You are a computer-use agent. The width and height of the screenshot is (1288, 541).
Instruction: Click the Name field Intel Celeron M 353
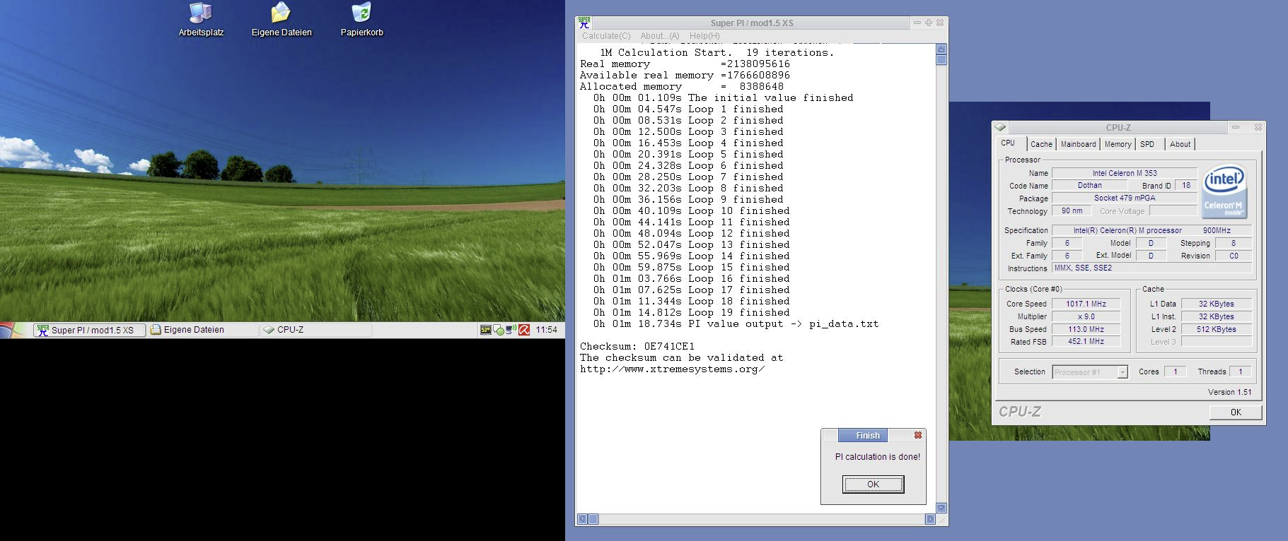coord(1125,173)
